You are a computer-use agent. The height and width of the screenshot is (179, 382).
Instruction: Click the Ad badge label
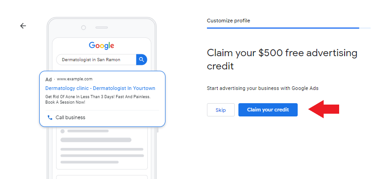coord(48,79)
